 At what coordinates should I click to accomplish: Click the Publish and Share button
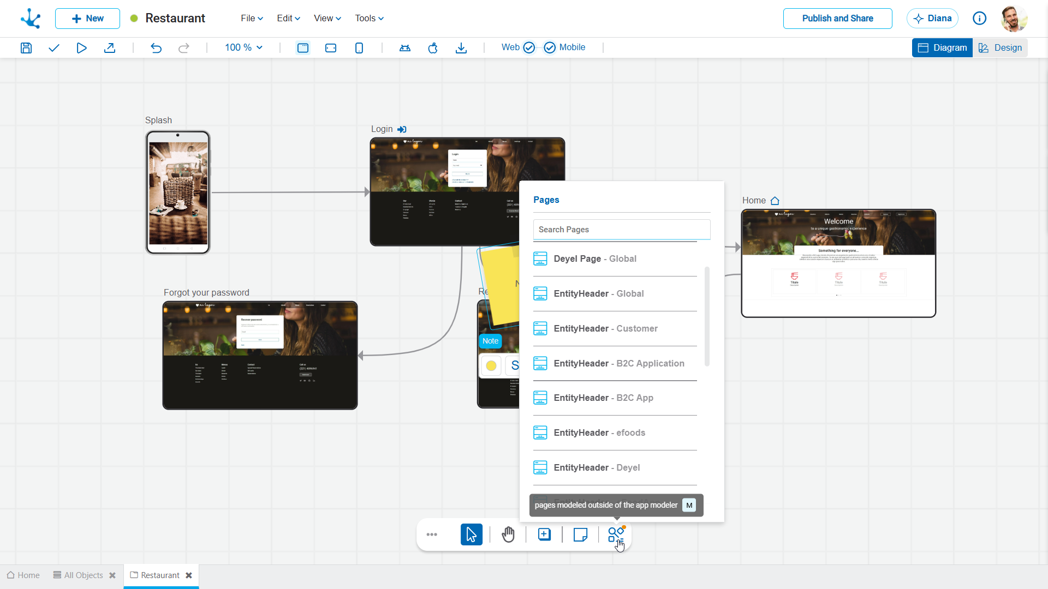(837, 18)
